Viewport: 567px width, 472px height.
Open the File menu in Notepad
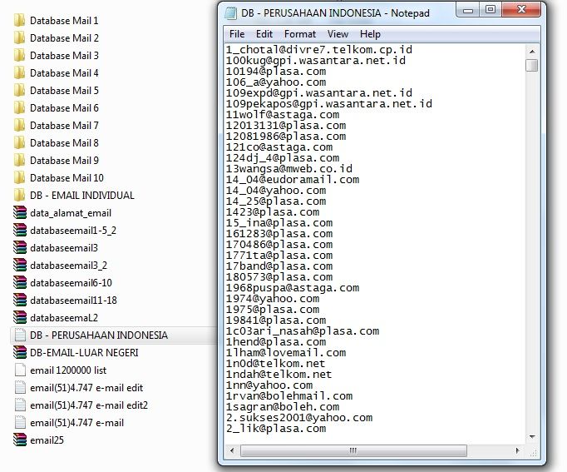(237, 34)
